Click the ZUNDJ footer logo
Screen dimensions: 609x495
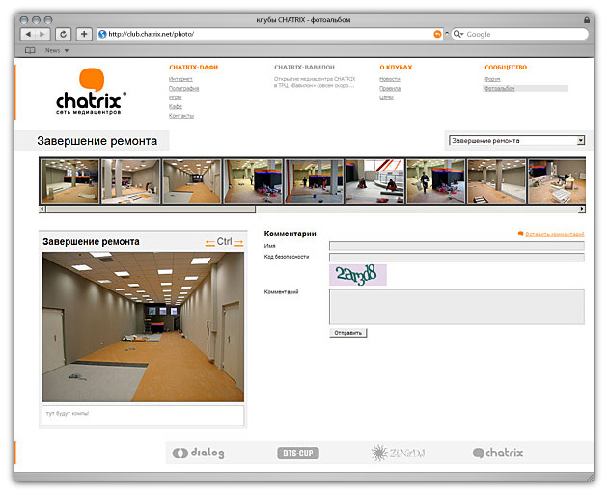pos(398,454)
